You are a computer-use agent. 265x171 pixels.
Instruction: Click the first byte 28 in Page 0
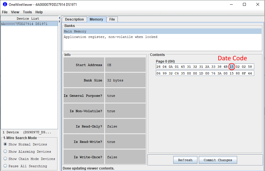(158, 66)
